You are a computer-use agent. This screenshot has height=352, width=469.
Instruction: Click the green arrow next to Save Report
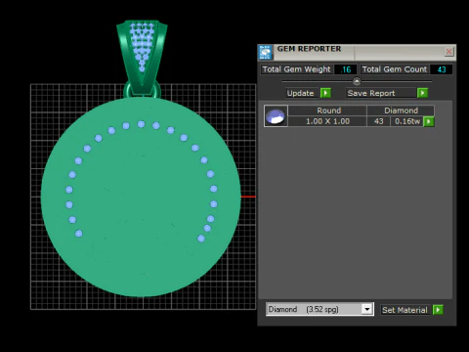[422, 93]
